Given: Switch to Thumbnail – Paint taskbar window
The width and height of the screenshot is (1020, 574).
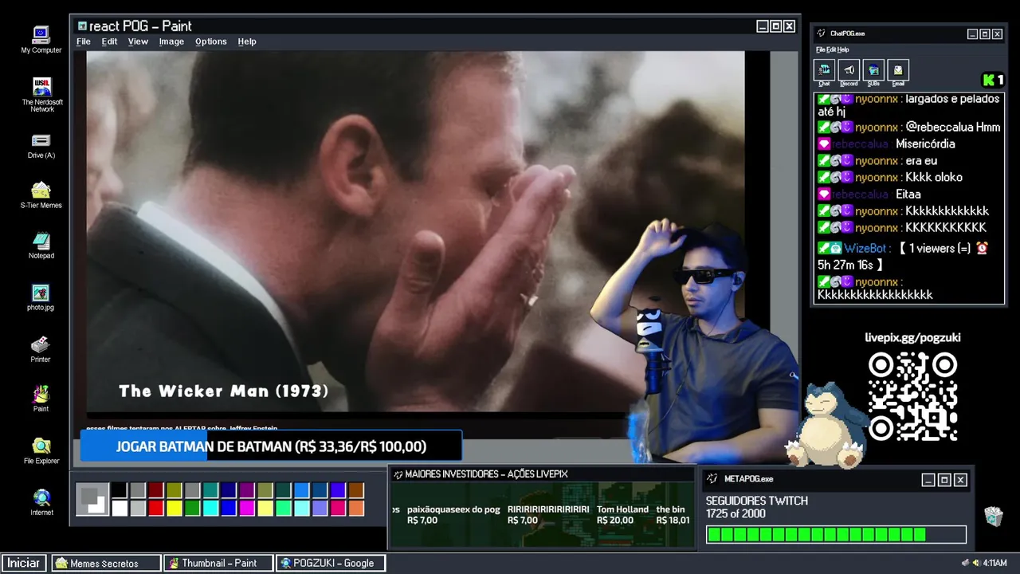Looking at the screenshot, I should (218, 563).
